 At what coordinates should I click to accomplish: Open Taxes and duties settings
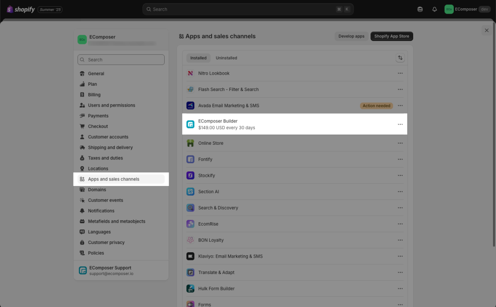click(121, 158)
